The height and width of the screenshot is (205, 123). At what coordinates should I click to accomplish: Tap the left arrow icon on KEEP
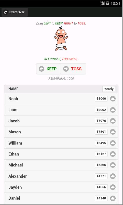pos(42,69)
